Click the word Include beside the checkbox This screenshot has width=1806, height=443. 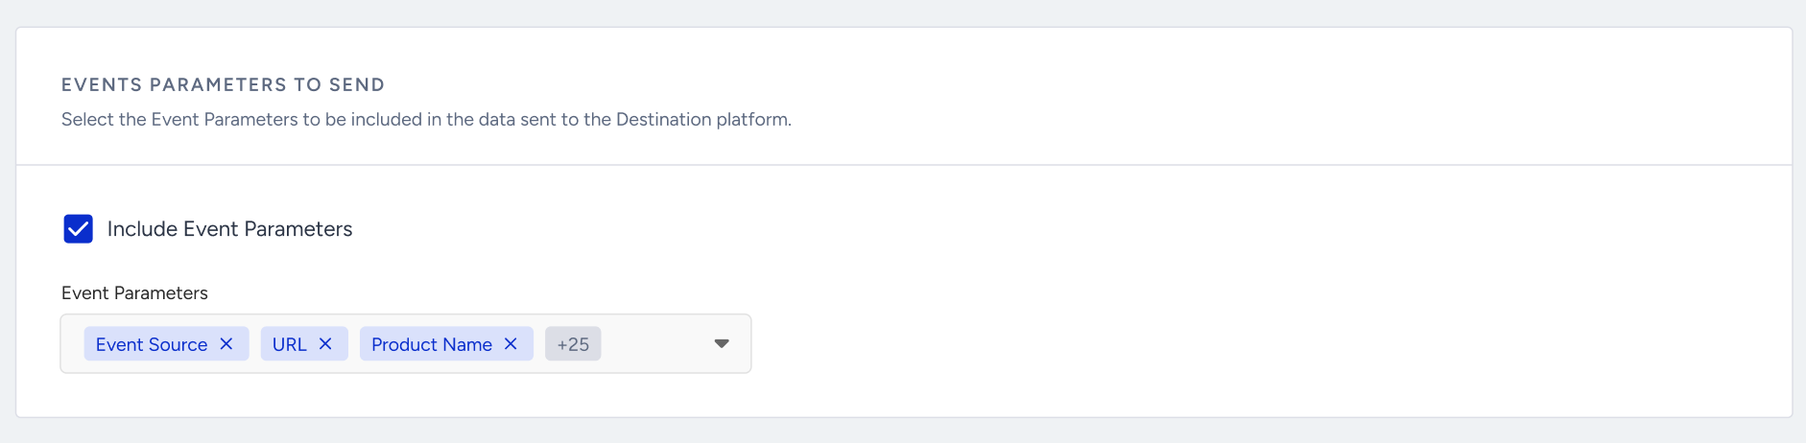[143, 229]
